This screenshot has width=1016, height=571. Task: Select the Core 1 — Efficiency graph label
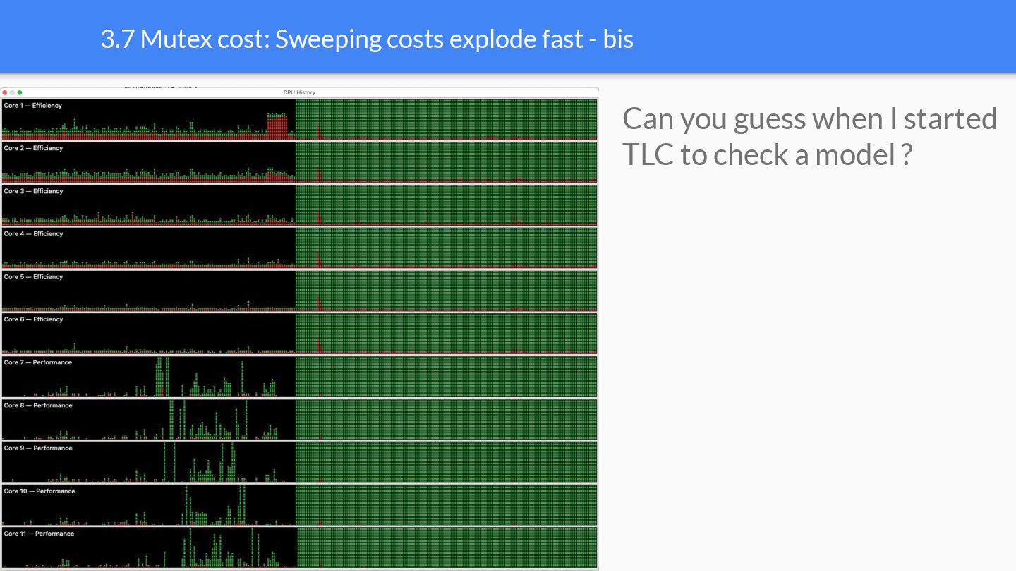coord(32,106)
